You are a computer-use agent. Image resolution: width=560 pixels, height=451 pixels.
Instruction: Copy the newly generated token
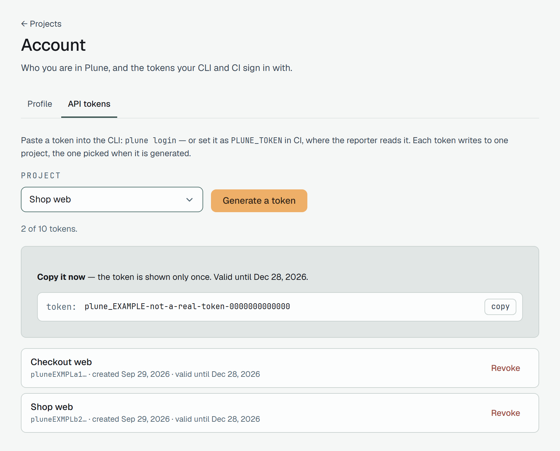[x=500, y=307]
